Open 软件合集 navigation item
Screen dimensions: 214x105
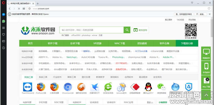pos(165,43)
